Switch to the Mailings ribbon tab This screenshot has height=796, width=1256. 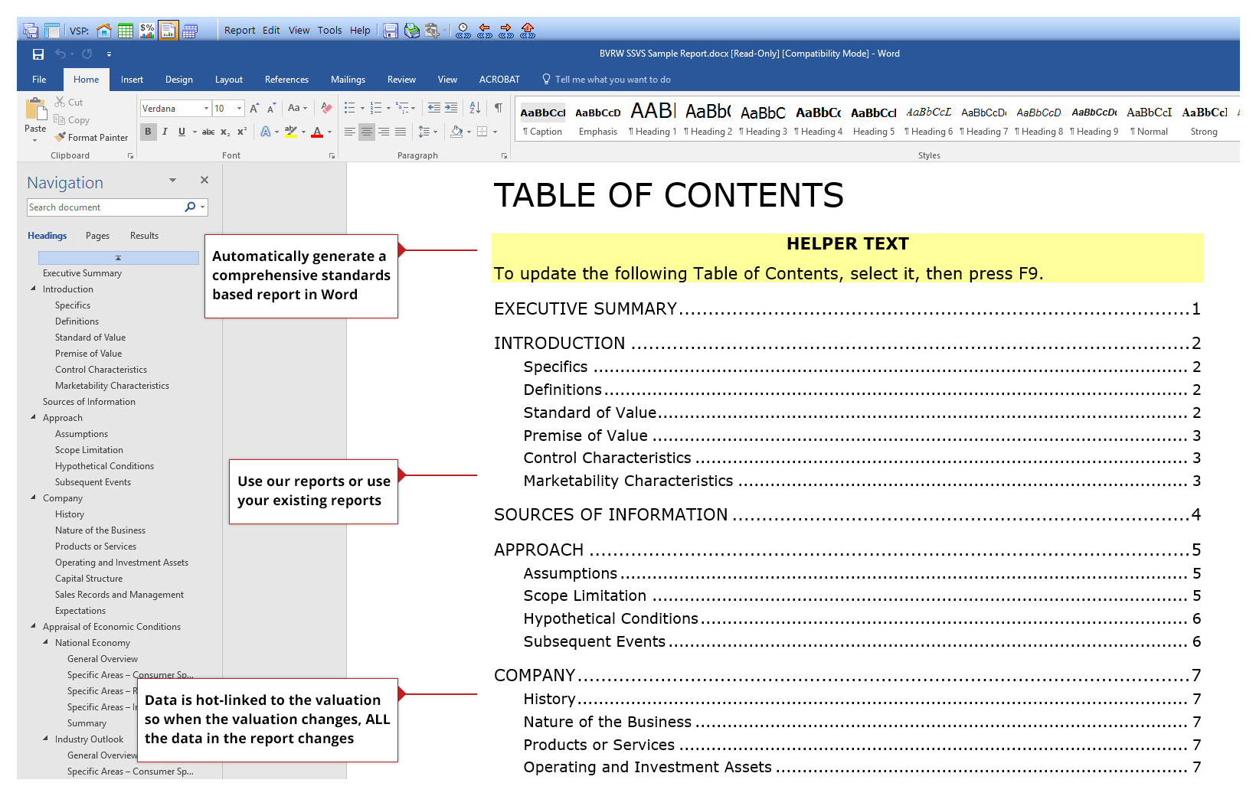coord(348,80)
